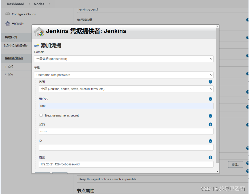Click the empty ID input field
This screenshot has width=249, height=194.
[x=126, y=147]
